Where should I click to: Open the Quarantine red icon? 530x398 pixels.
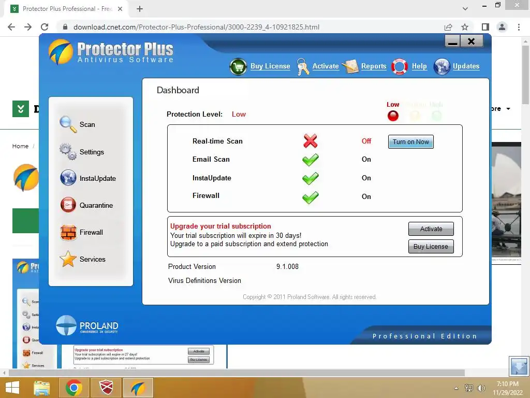click(68, 205)
